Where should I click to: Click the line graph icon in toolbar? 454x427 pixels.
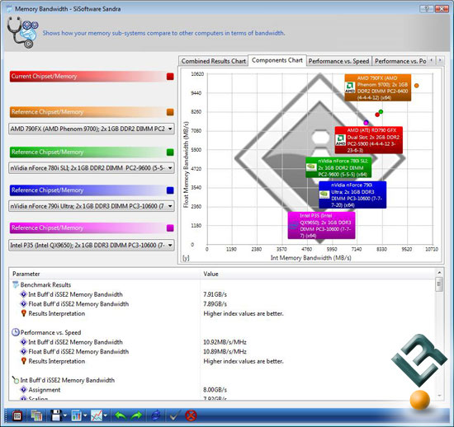[x=97, y=415]
